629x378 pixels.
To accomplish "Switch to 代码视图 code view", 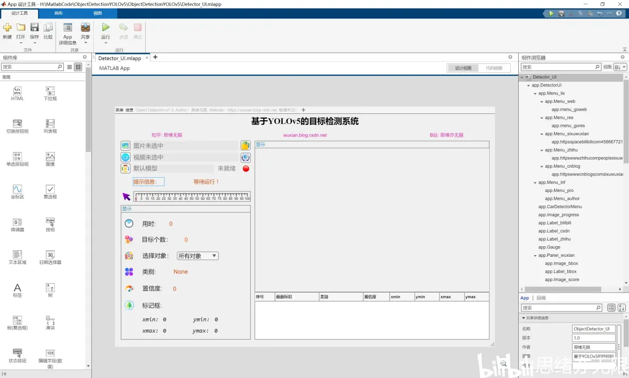I will click(494, 68).
